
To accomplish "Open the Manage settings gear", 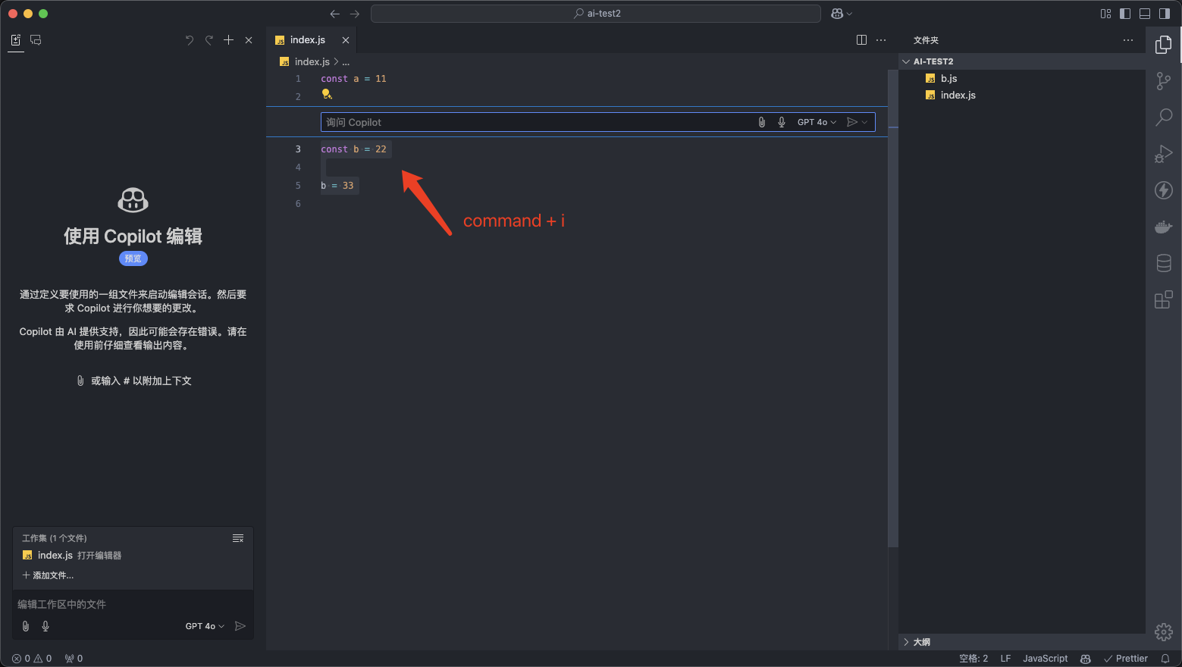I will pyautogui.click(x=1164, y=631).
